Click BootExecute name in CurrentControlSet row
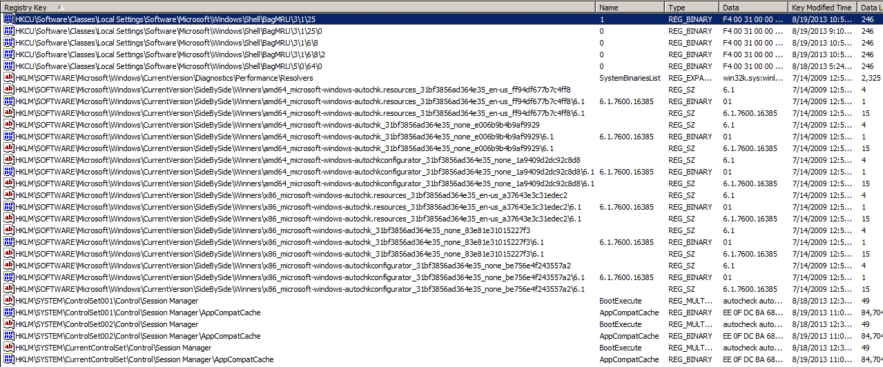The height and width of the screenshot is (367, 883). tap(620, 348)
